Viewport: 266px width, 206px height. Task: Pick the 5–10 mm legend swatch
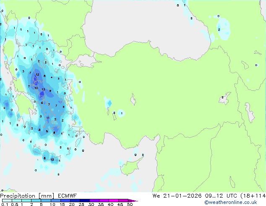coord(46,201)
